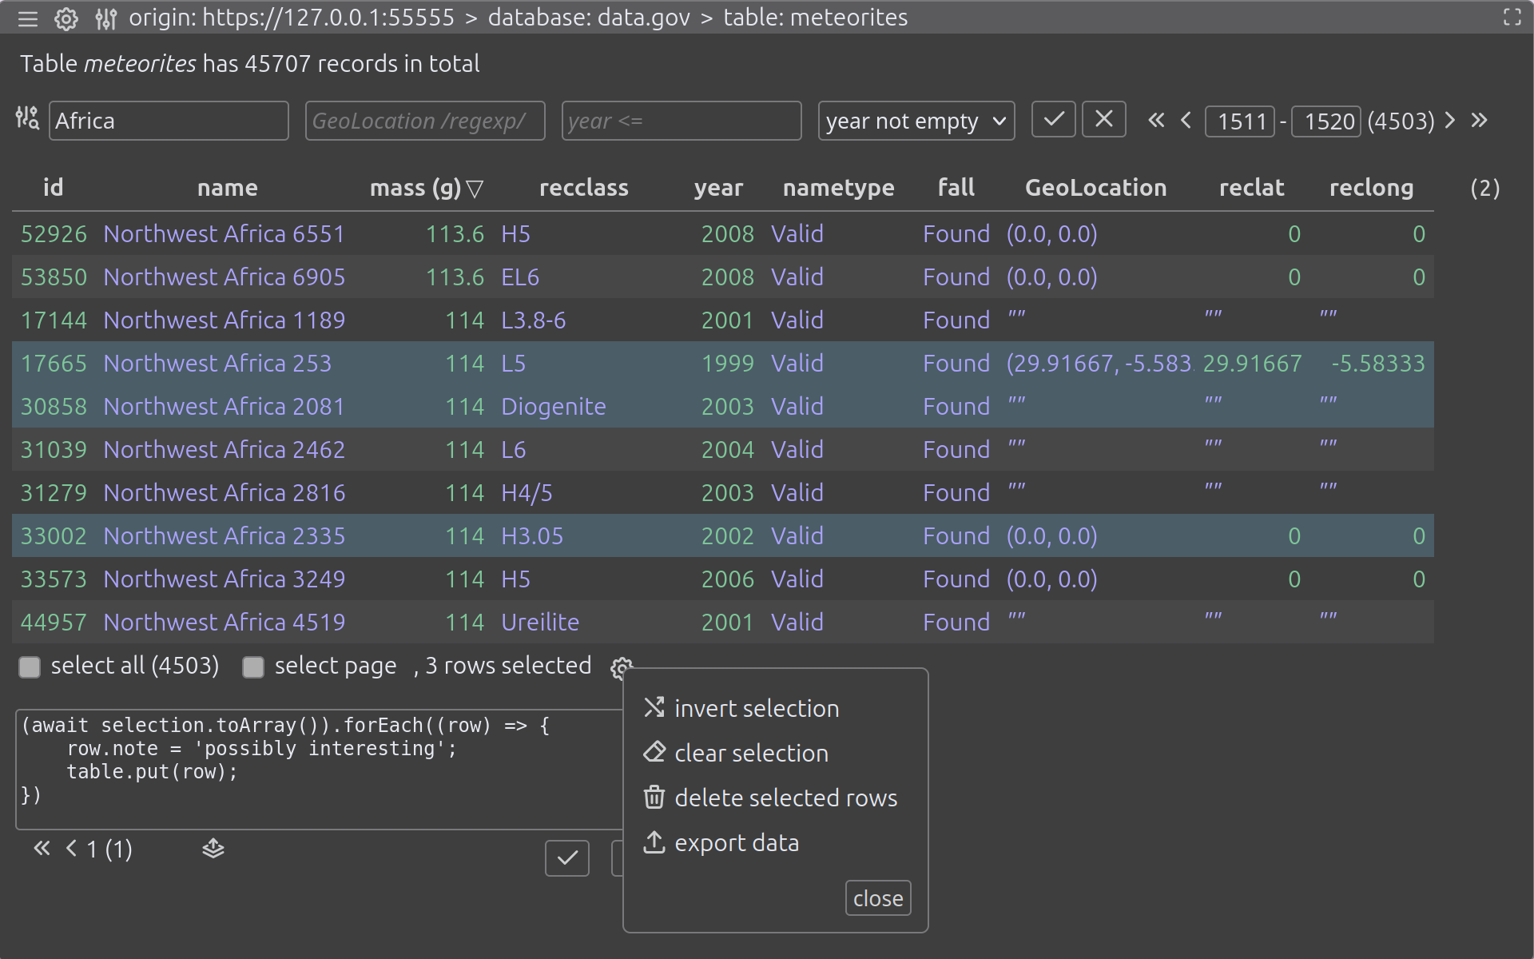Image resolution: width=1534 pixels, height=959 pixels.
Task: Click the layers icon below code editor
Action: point(213,849)
